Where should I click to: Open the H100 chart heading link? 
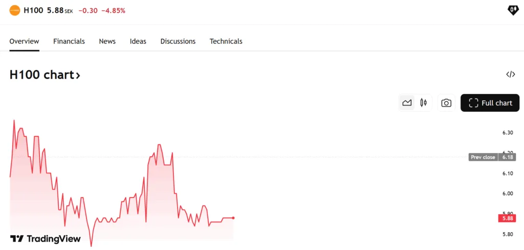[x=45, y=75]
